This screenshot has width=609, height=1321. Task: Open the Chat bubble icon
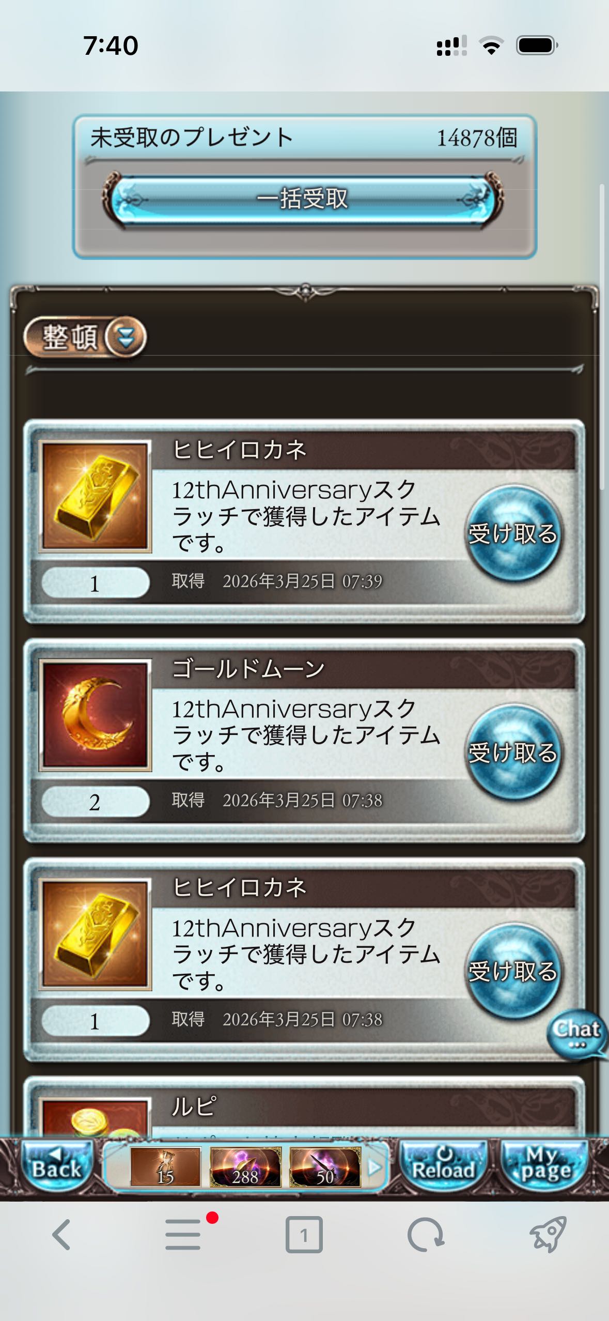[577, 1034]
